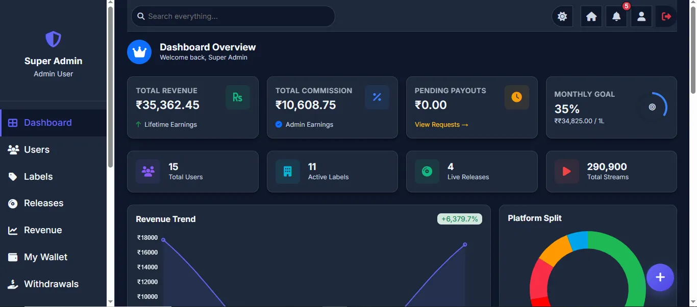Click the blue crown icon beside Dashboard Overview
This screenshot has width=697, height=307.
[x=139, y=52]
